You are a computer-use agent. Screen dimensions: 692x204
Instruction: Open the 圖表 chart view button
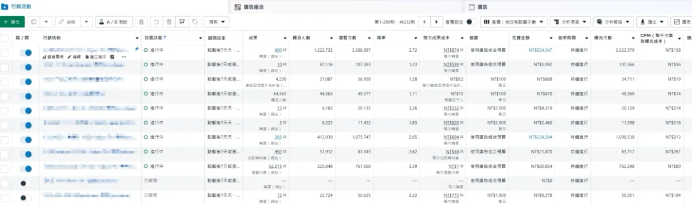[682, 22]
